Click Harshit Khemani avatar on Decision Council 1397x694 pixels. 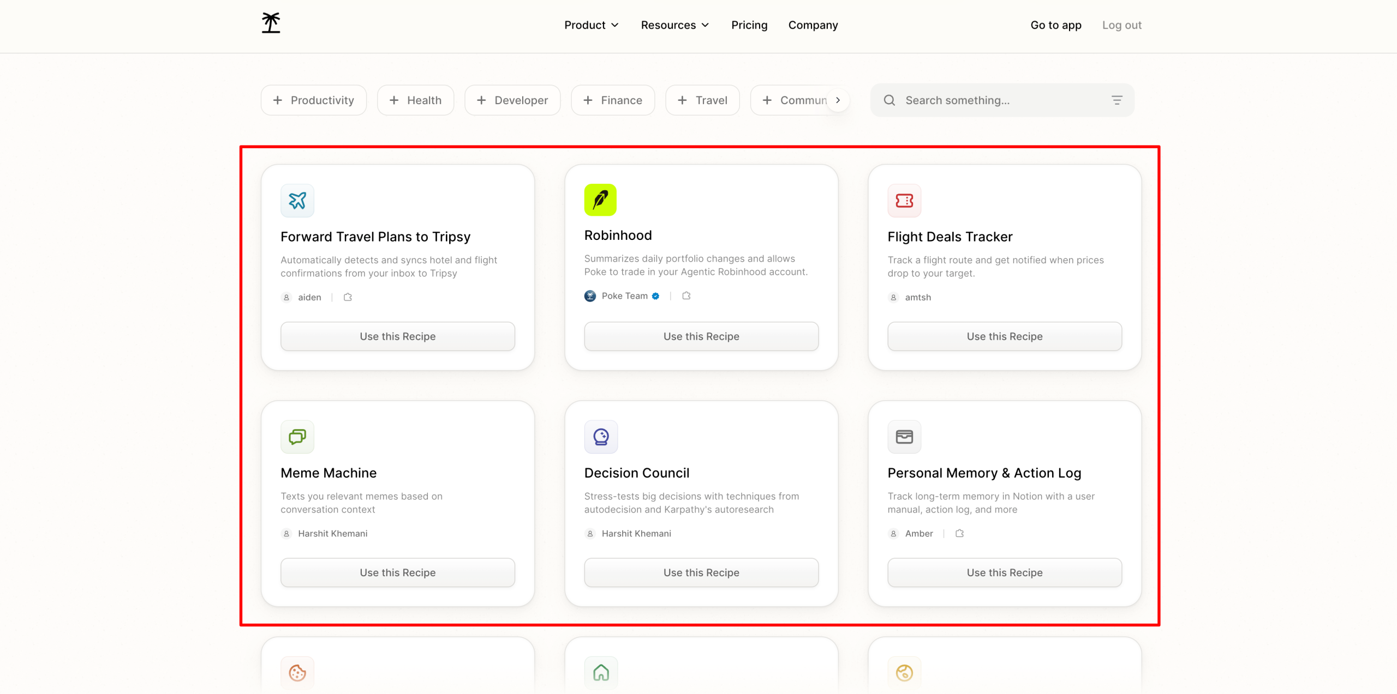pyautogui.click(x=590, y=533)
